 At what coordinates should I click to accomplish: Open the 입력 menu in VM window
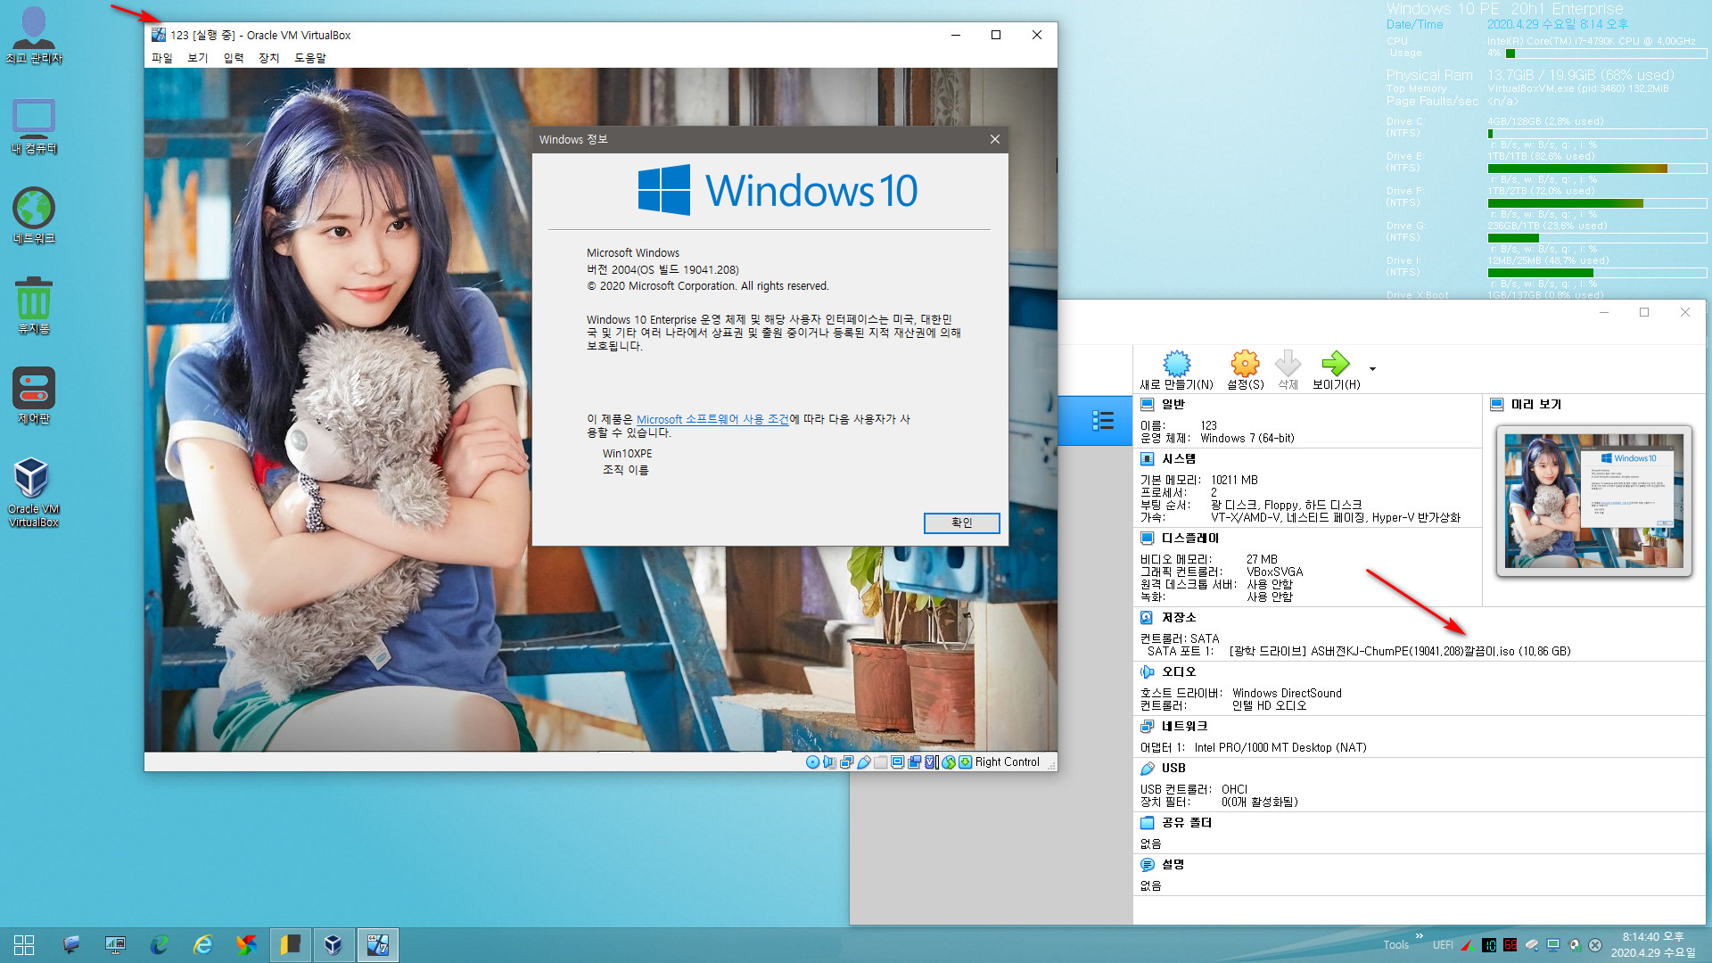coord(233,58)
